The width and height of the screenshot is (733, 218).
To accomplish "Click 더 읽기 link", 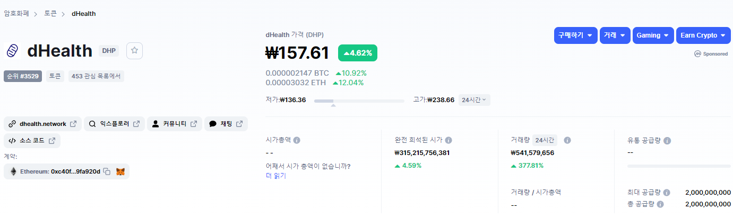I will [x=275, y=176].
